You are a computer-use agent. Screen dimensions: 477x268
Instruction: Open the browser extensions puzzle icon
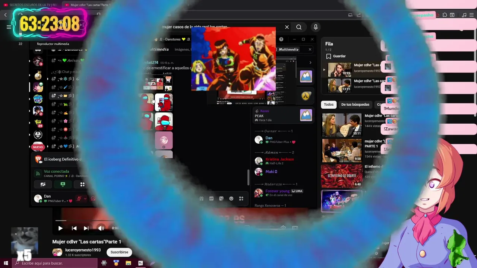[x=445, y=15]
